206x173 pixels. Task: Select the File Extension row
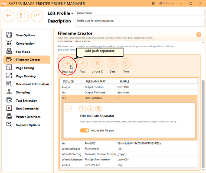[129, 165]
